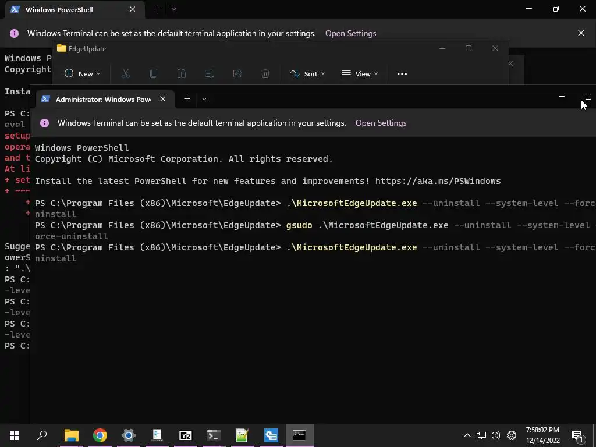Maximize the Administrator PowerShell window
596x447 pixels.
[x=588, y=97]
